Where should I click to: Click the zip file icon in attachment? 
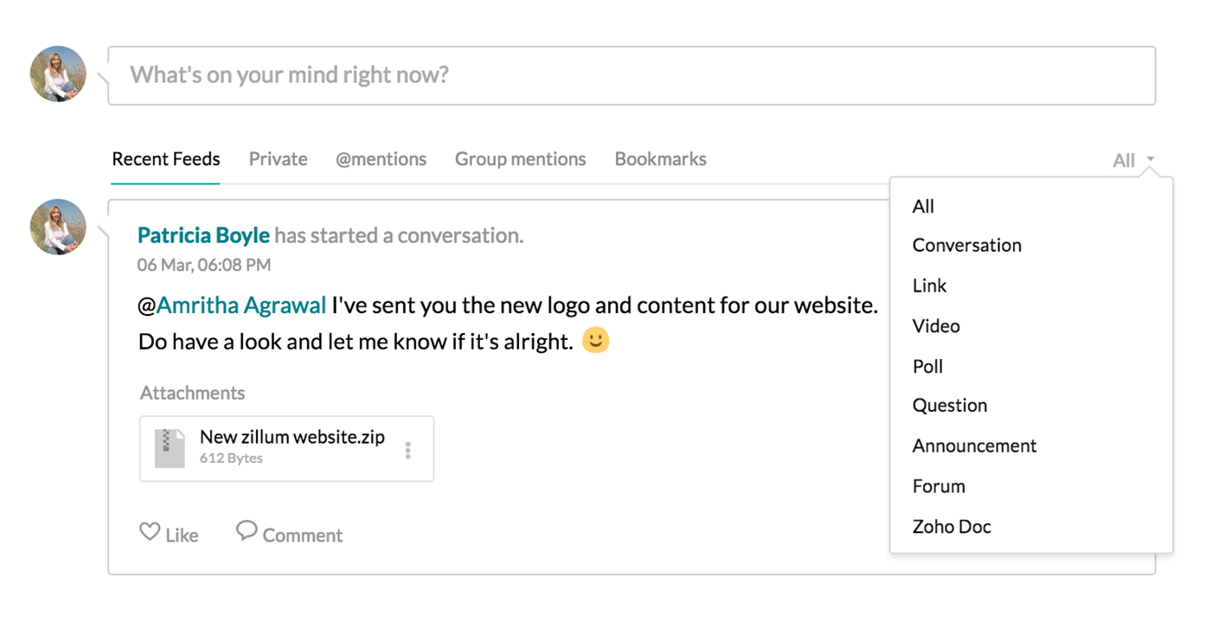coord(170,448)
